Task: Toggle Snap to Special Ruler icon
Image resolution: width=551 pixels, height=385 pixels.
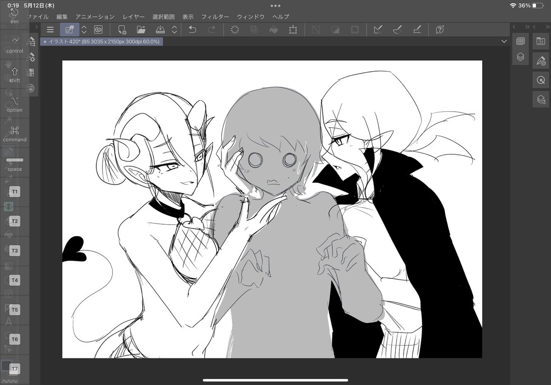Action: (x=397, y=30)
